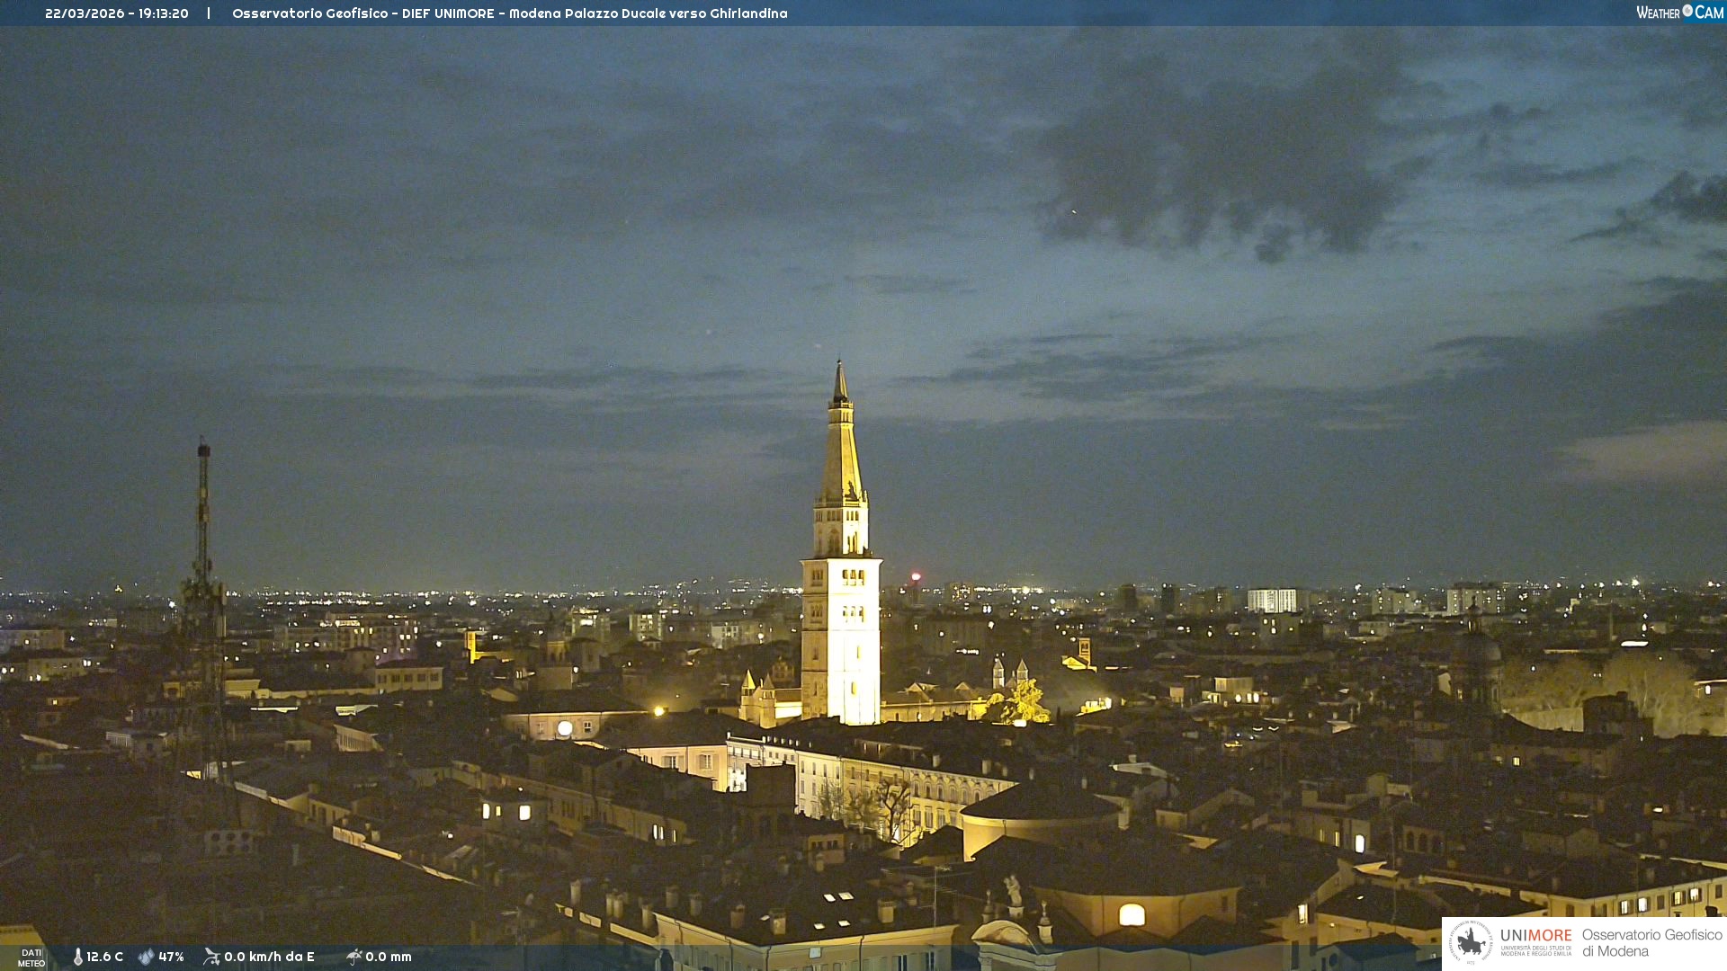Click the WeatherCam logo in corner
This screenshot has width=1727, height=971.
[1679, 13]
